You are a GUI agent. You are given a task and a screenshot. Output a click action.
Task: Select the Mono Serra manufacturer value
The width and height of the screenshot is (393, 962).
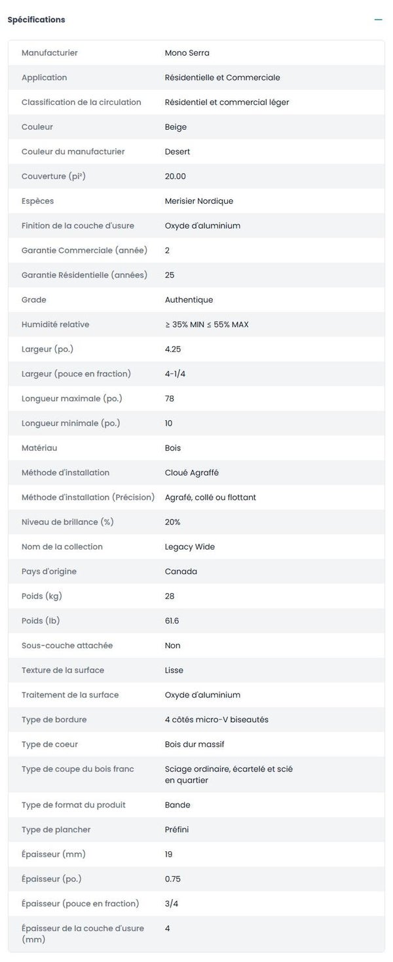pyautogui.click(x=187, y=53)
